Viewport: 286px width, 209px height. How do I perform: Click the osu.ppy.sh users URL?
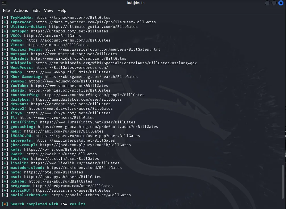coord(62,177)
